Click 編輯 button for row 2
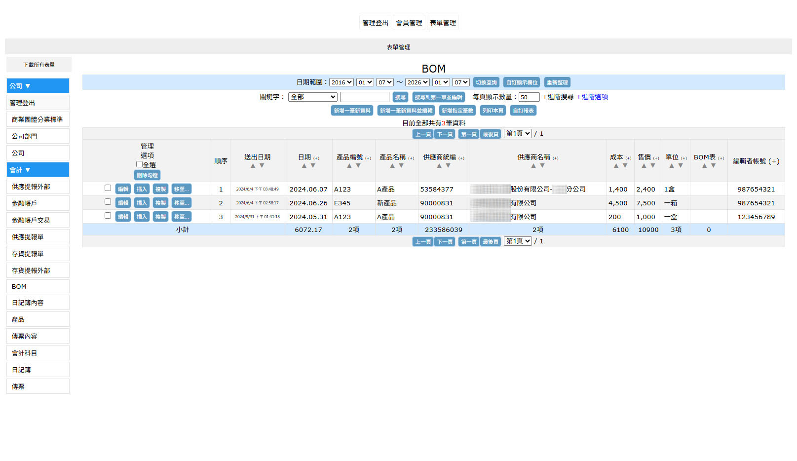This screenshot has width=797, height=461. click(123, 203)
